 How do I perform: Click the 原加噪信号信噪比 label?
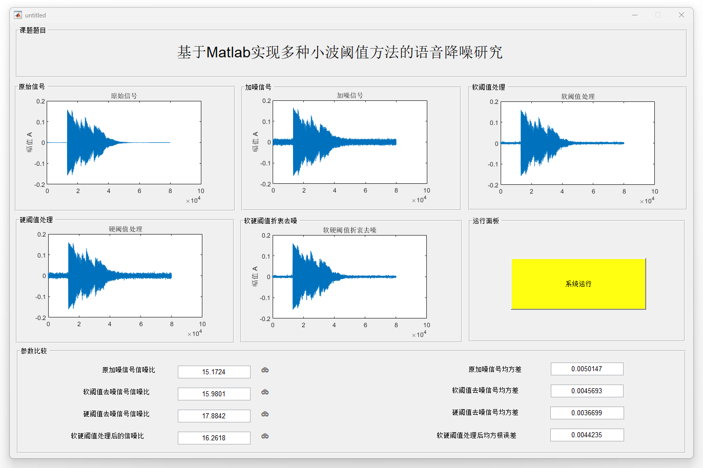pyautogui.click(x=129, y=370)
